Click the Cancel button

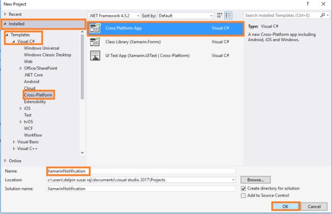pyautogui.click(x=314, y=206)
